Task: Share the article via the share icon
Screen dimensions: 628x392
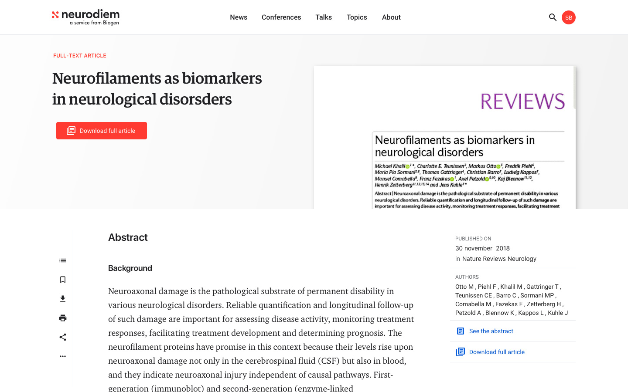Action: coord(63,337)
